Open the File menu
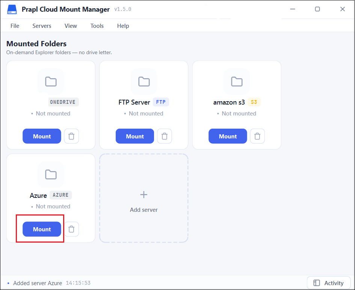Image resolution: width=355 pixels, height=290 pixels. (15, 26)
